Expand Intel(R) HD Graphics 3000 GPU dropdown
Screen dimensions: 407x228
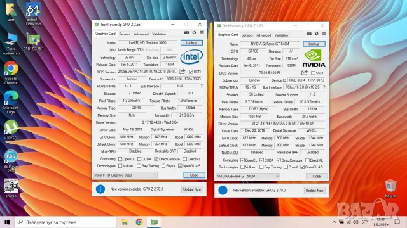(125, 175)
